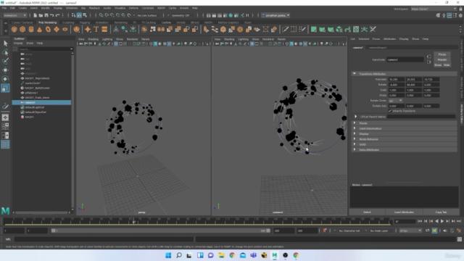464x261 pixels.
Task: Open the Animation menu set dropdown
Action: 15,15
